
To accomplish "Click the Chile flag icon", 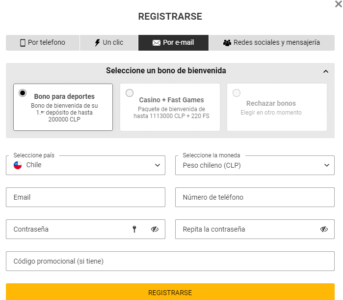I will click(18, 165).
